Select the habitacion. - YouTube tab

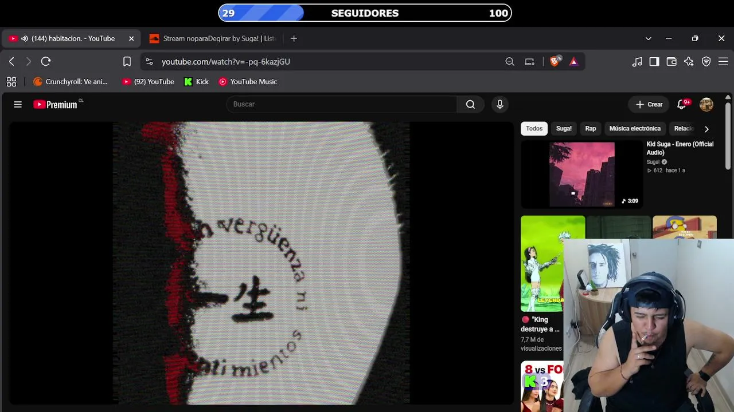(x=71, y=38)
